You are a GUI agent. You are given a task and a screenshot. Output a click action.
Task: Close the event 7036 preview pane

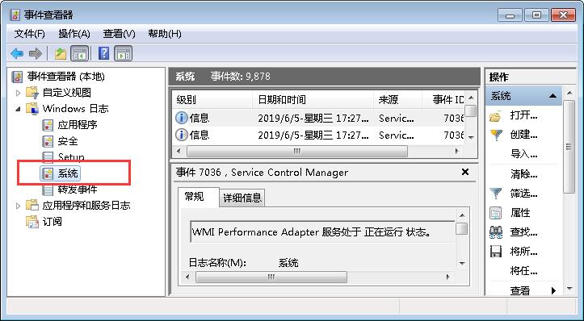(x=465, y=172)
